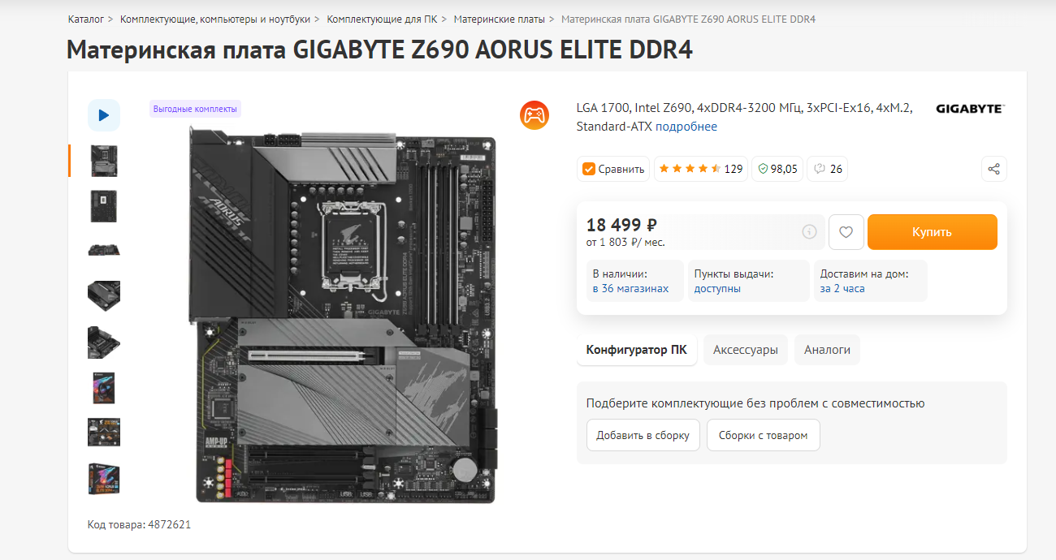Click Добавить в сборку button
Viewport: 1056px width, 560px height.
coord(643,435)
